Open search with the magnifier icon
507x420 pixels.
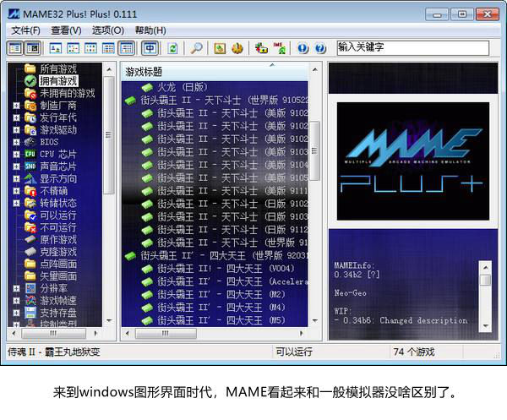196,48
